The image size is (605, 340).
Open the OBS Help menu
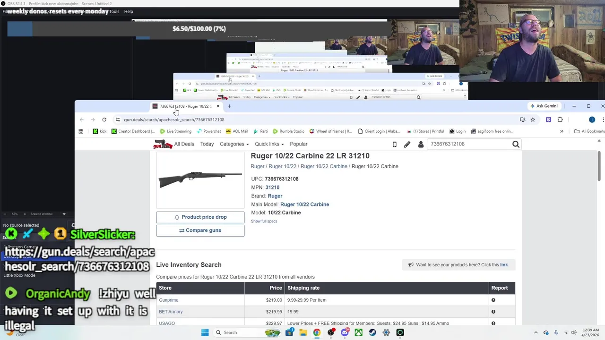click(x=129, y=11)
